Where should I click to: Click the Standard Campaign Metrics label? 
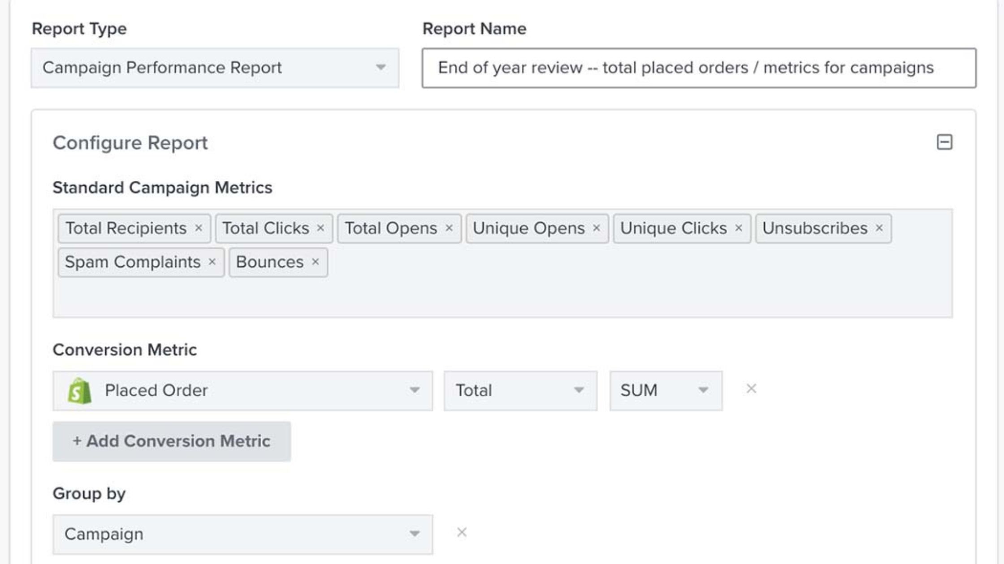(x=162, y=188)
